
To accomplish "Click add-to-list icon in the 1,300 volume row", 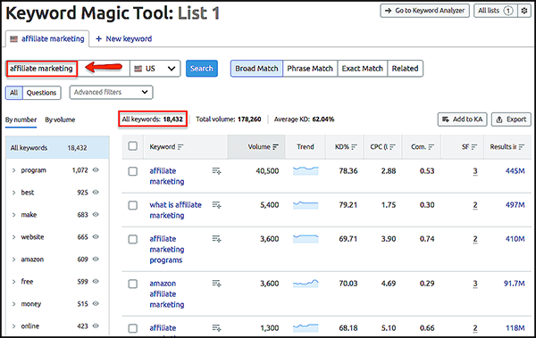I will click(216, 328).
